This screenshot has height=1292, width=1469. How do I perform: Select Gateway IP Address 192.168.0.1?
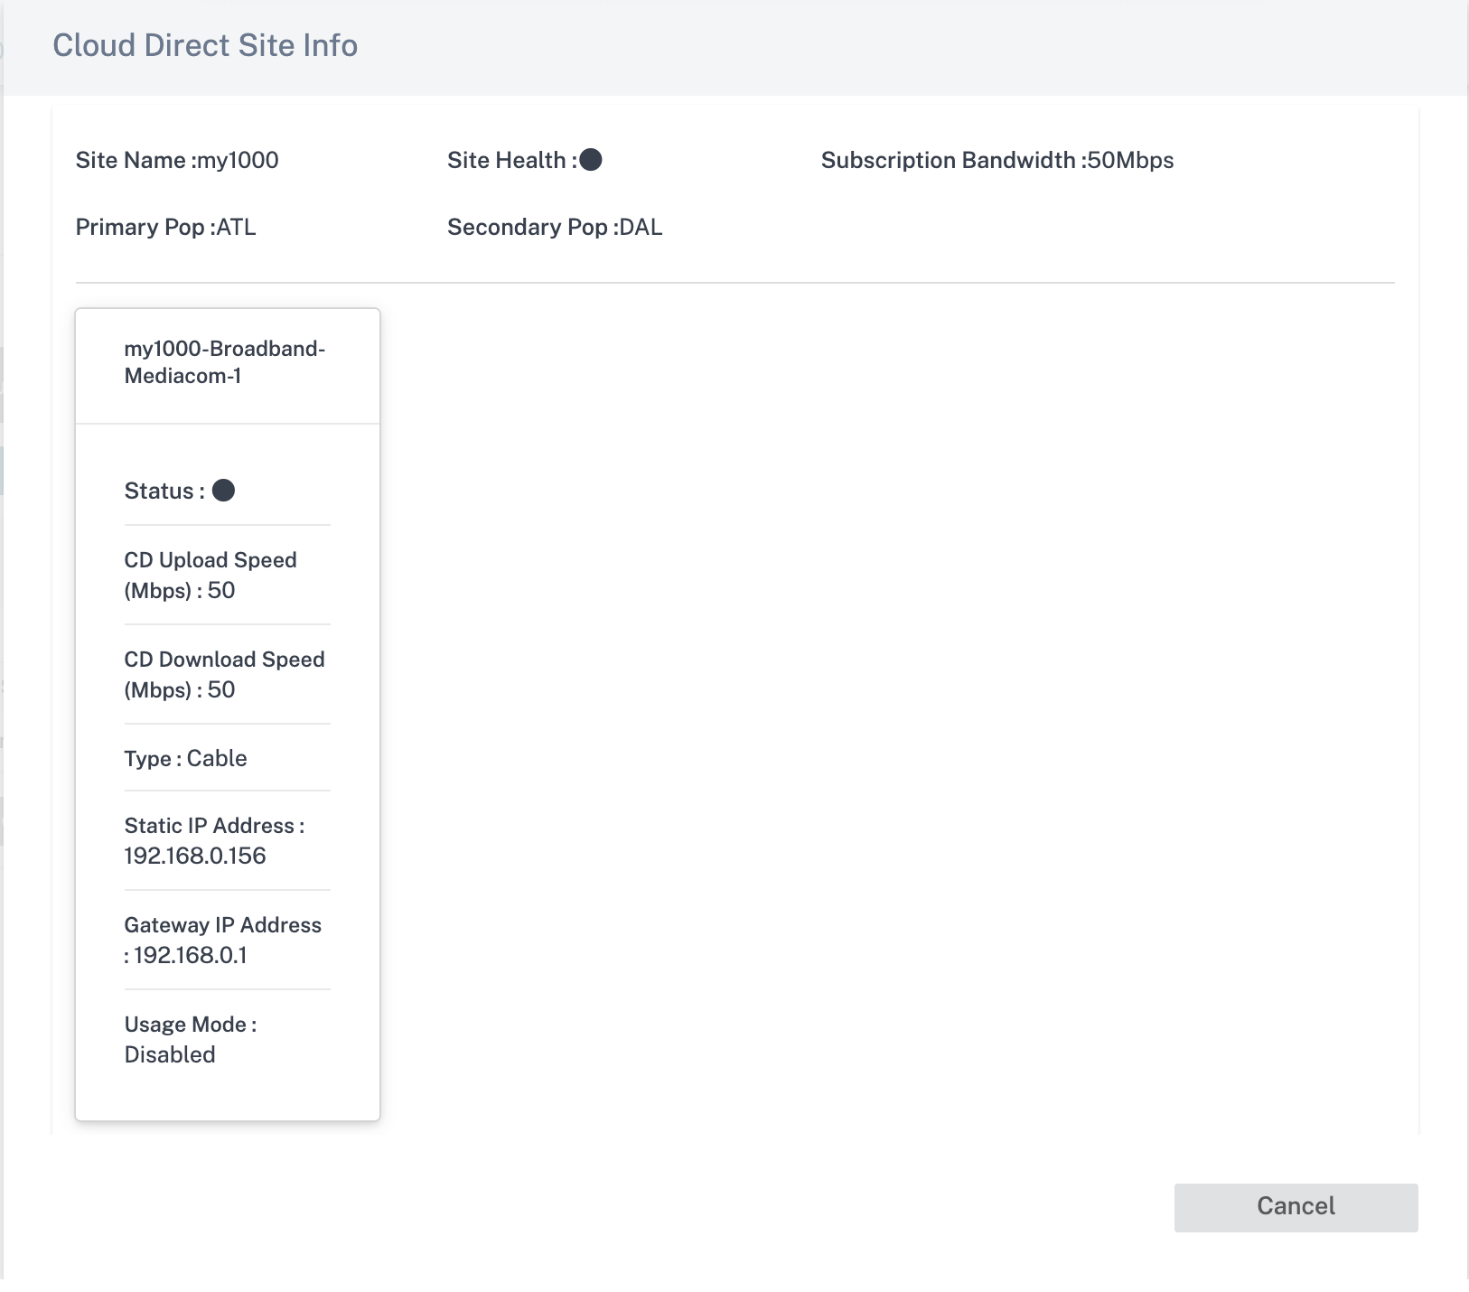(222, 940)
